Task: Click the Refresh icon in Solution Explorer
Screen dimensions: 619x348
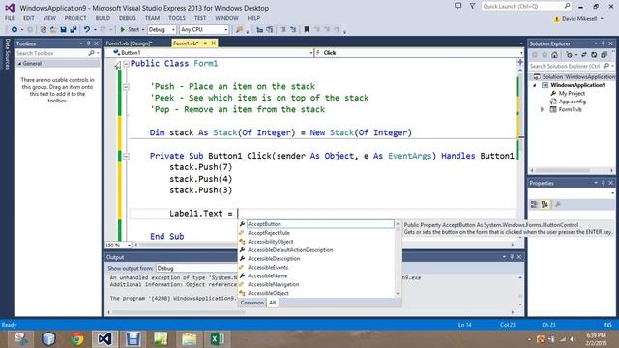Action: (594, 55)
